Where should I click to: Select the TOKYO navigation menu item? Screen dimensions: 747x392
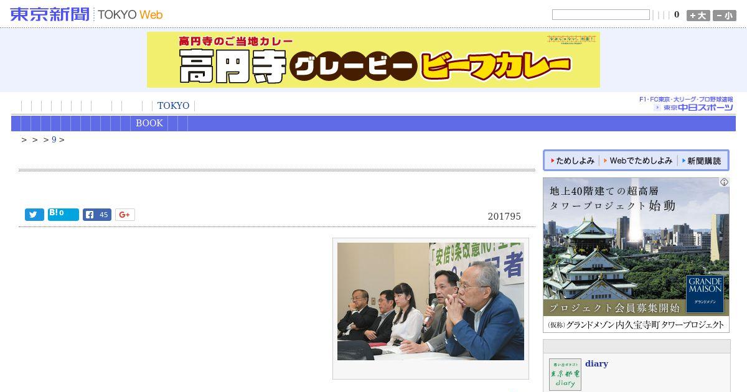point(173,106)
